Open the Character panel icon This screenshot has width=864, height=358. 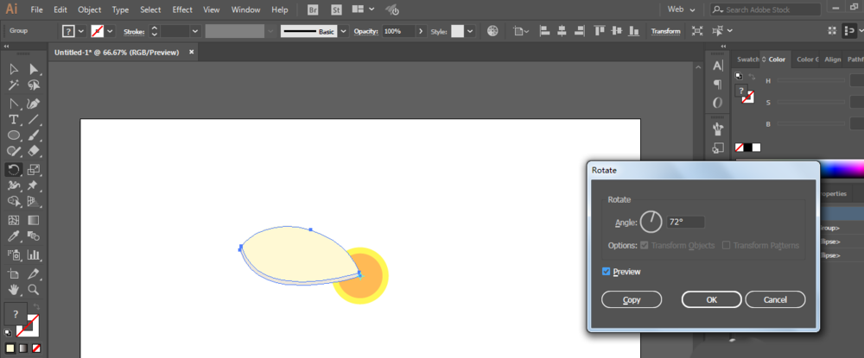click(x=717, y=66)
